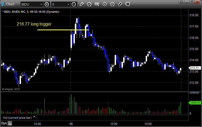
Task: Click the 06 date label on time axis
Action: click(x=71, y=124)
